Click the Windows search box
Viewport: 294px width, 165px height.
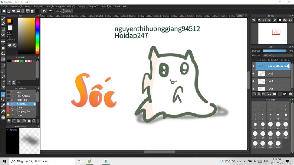click(42, 161)
